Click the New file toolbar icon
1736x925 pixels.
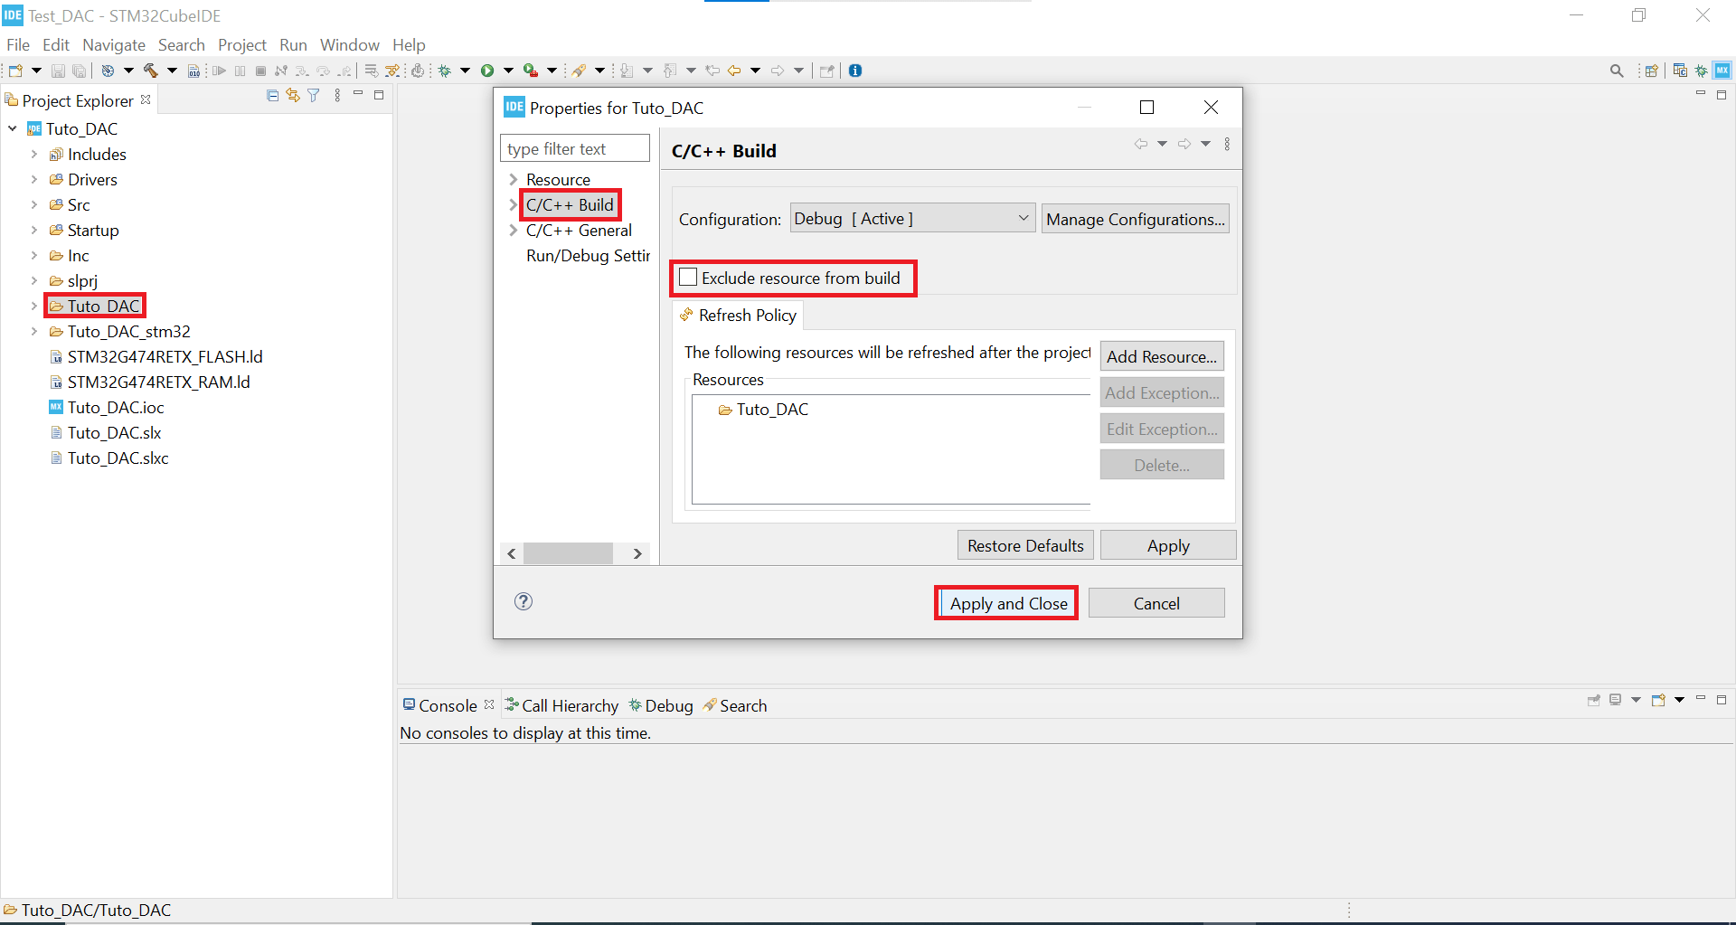click(14, 71)
